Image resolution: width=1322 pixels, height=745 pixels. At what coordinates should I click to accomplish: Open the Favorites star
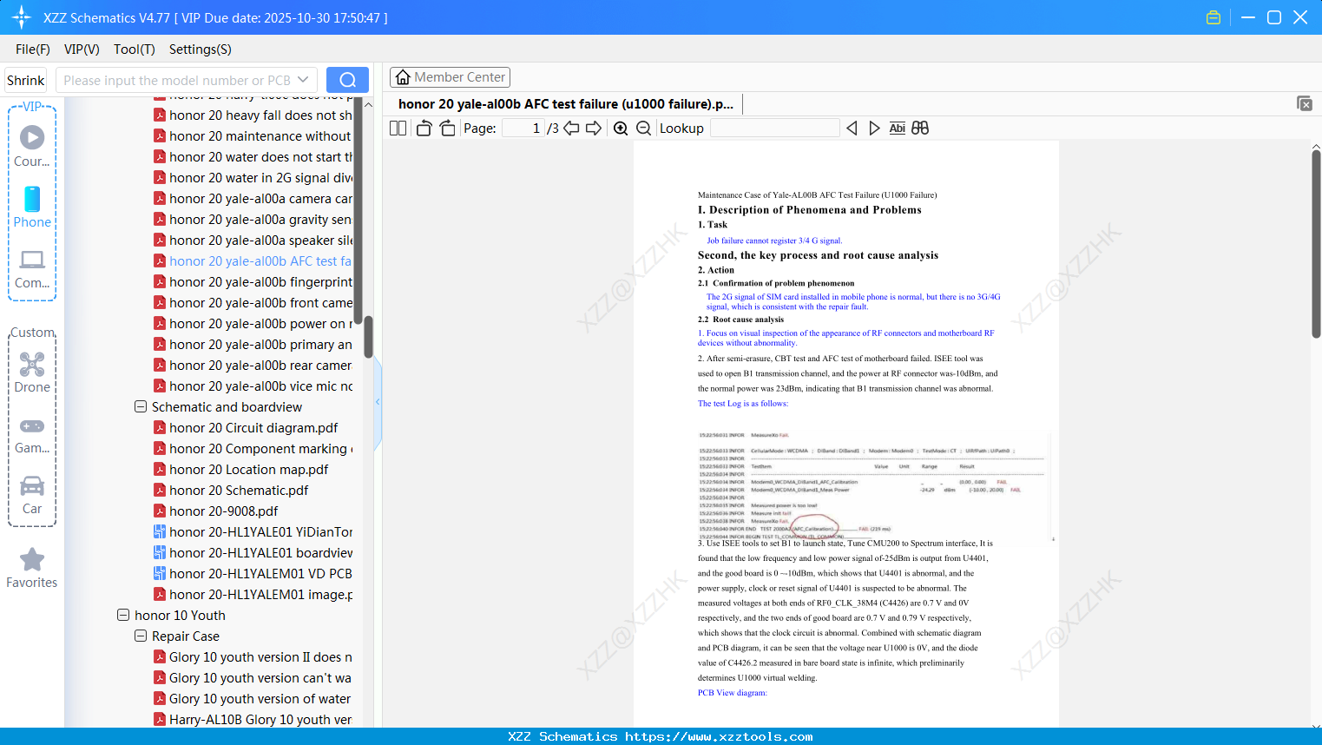pos(32,569)
